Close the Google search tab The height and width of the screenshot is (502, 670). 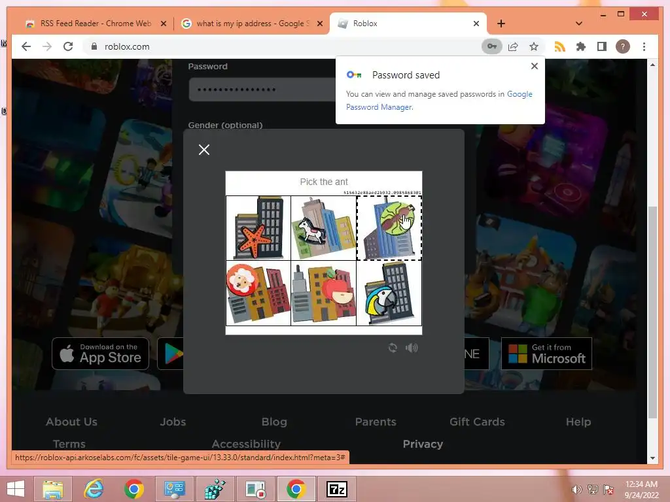coord(319,24)
